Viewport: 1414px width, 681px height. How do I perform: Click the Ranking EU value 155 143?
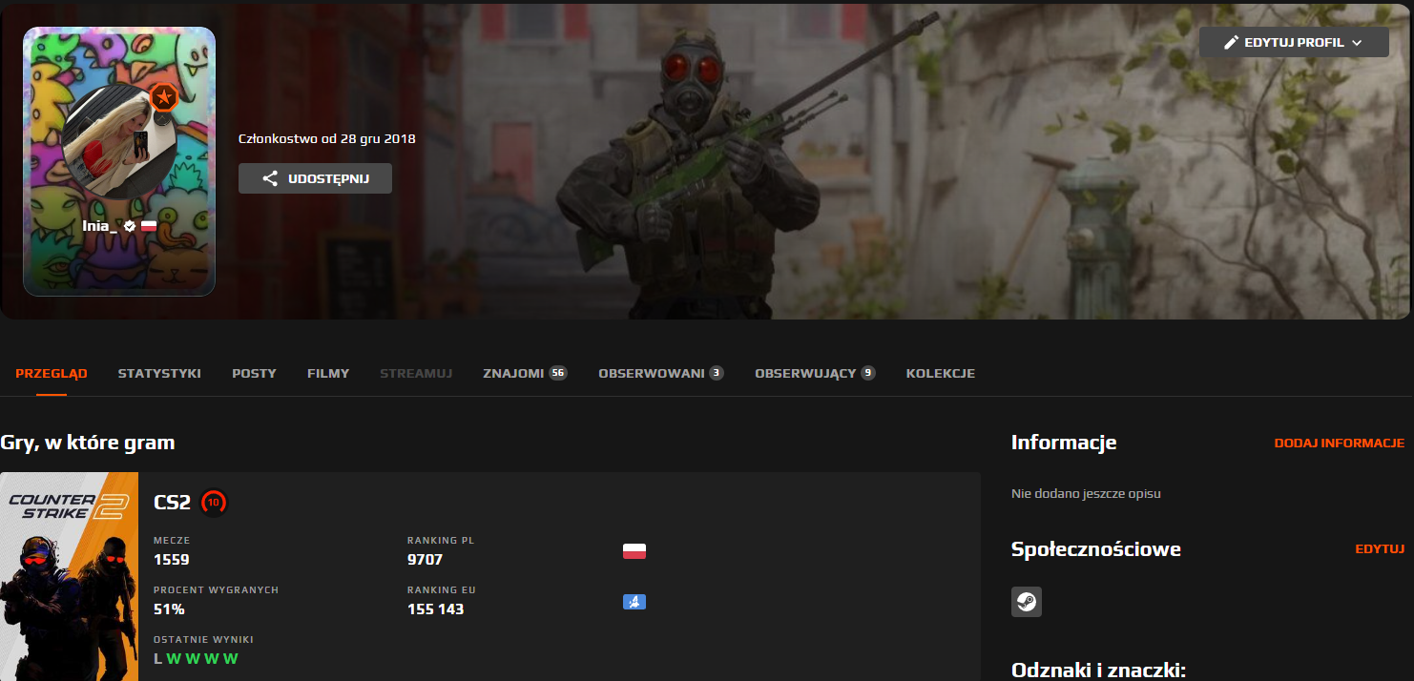(435, 609)
